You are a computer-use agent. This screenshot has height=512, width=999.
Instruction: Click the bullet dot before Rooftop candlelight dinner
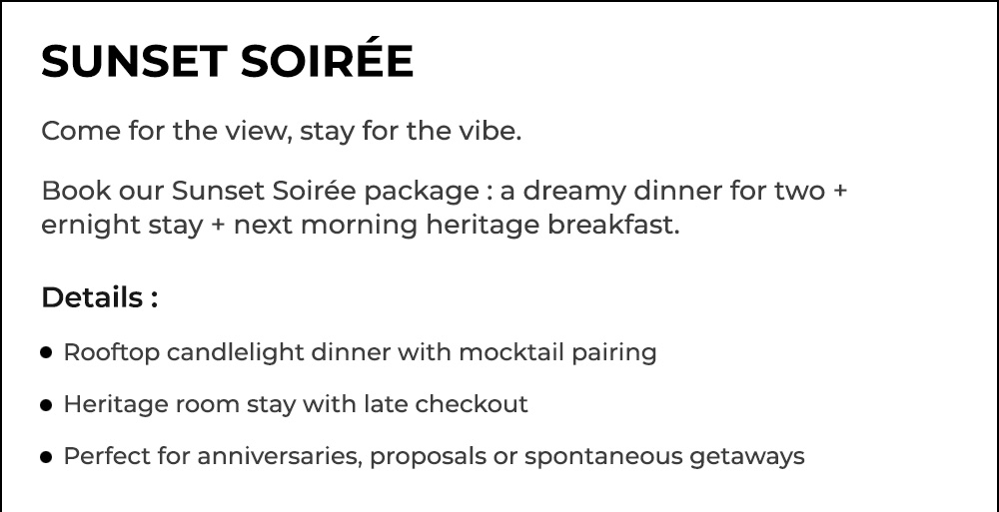pyautogui.click(x=46, y=352)
